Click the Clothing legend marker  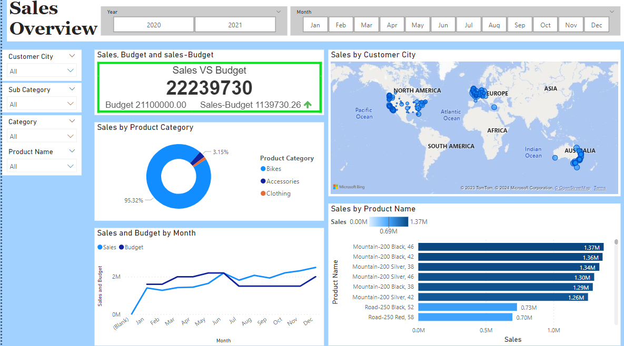pos(263,194)
